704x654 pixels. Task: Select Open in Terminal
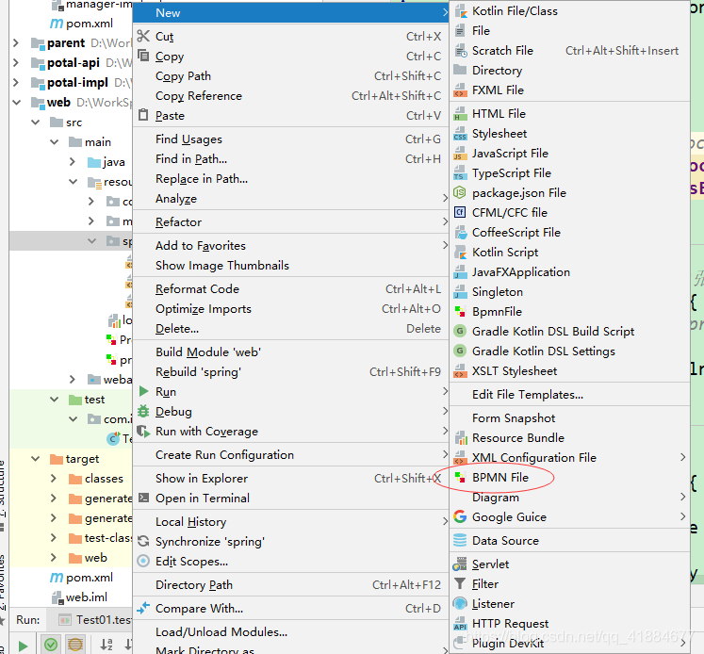290,499
